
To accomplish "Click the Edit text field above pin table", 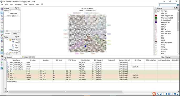I will [x=98, y=57].
